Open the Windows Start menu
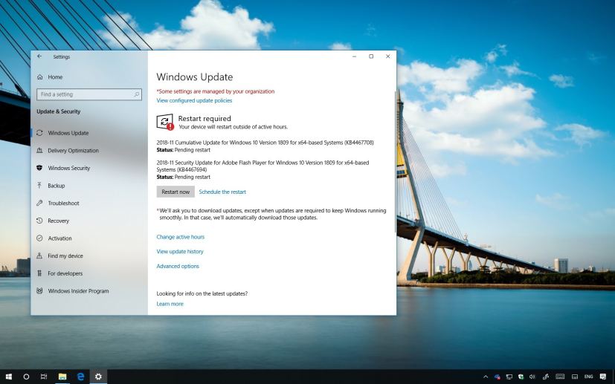The image size is (615, 384). click(x=9, y=377)
